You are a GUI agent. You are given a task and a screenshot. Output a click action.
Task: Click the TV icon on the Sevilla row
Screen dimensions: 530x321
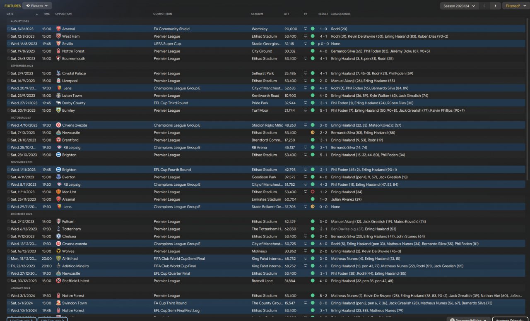[306, 44]
